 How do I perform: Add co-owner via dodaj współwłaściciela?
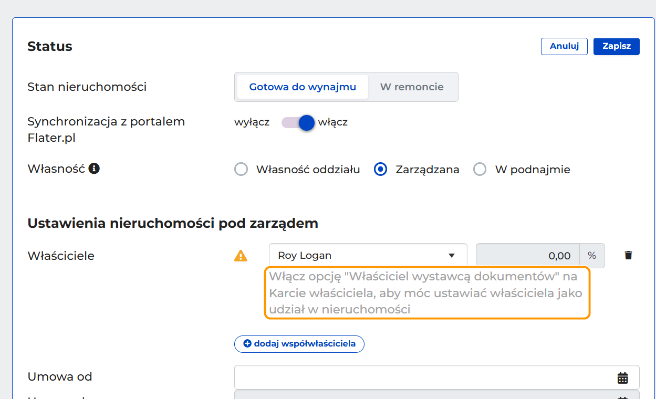click(x=299, y=344)
